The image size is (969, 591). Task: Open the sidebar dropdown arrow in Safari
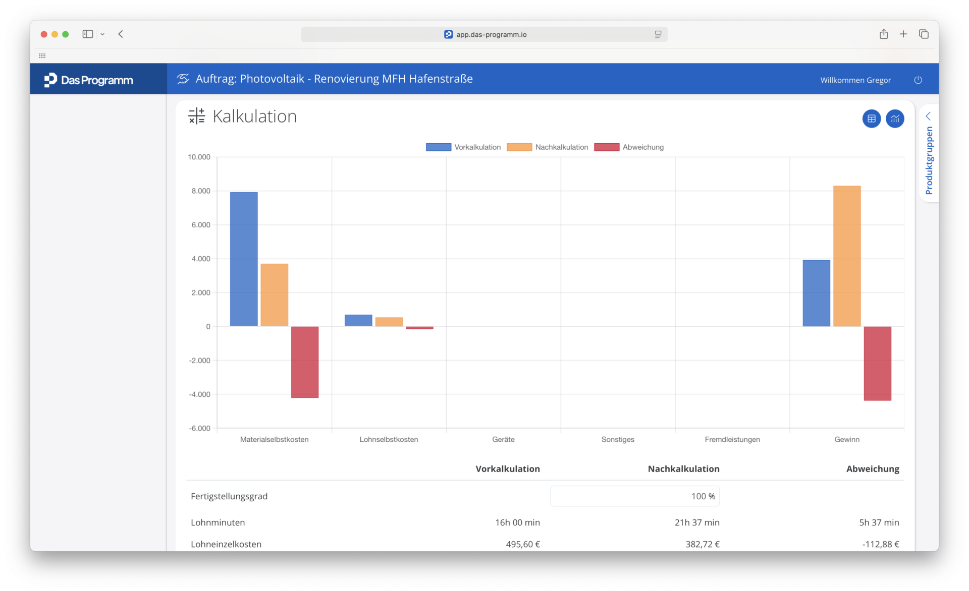pyautogui.click(x=102, y=34)
